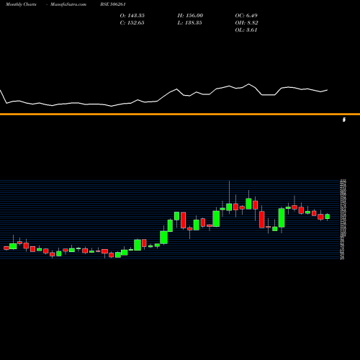Open the MunafaSutra.com label

pyautogui.click(x=68, y=4)
